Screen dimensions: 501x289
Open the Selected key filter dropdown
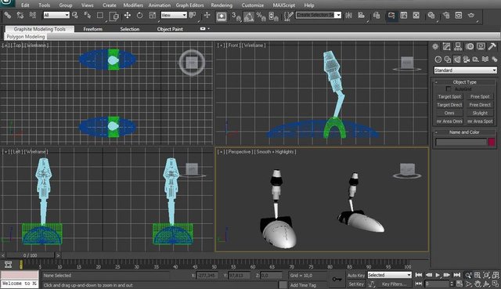[390, 275]
